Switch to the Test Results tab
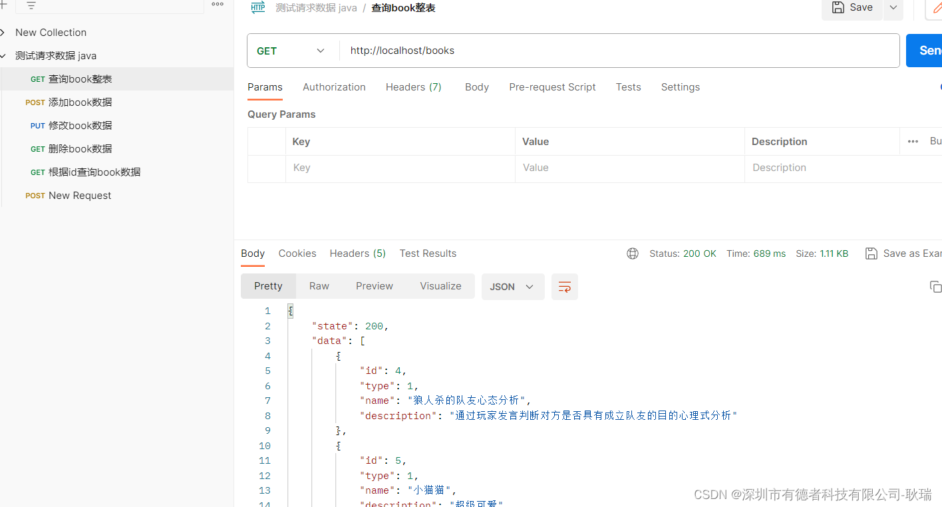The height and width of the screenshot is (507, 942). pos(428,254)
